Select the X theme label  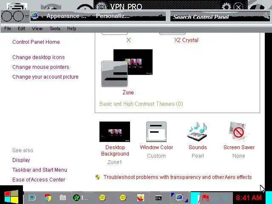[x=128, y=40]
